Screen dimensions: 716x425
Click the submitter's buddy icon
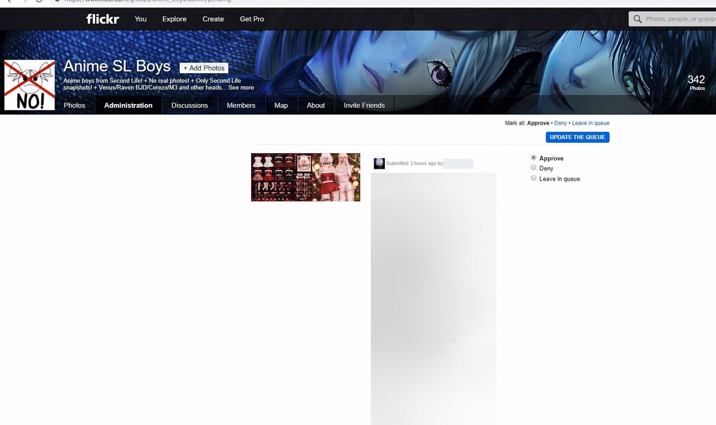point(379,163)
